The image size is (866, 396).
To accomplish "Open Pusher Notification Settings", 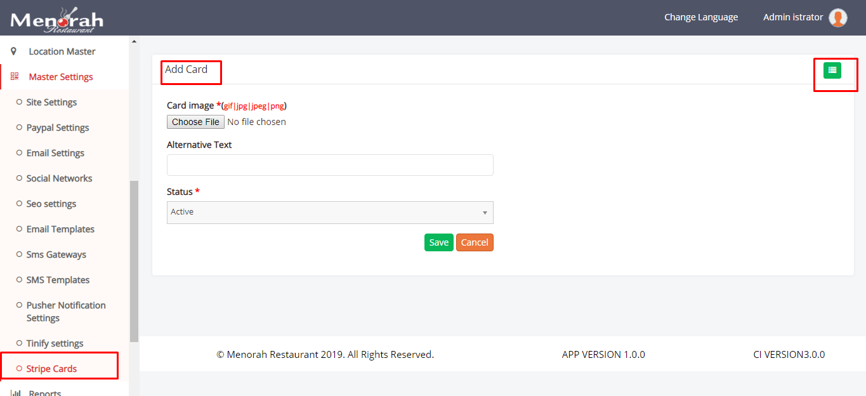I will coord(65,312).
